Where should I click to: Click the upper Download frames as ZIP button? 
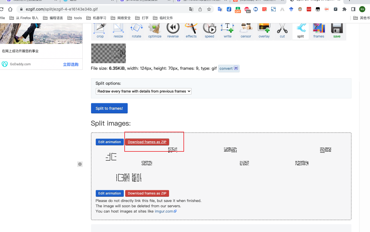(147, 142)
